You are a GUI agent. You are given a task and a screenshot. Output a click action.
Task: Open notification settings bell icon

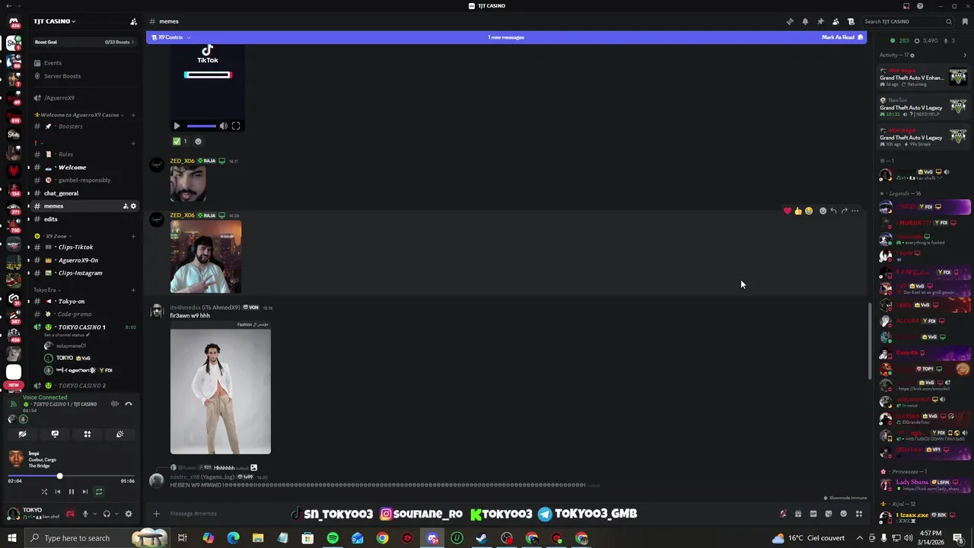tap(805, 21)
